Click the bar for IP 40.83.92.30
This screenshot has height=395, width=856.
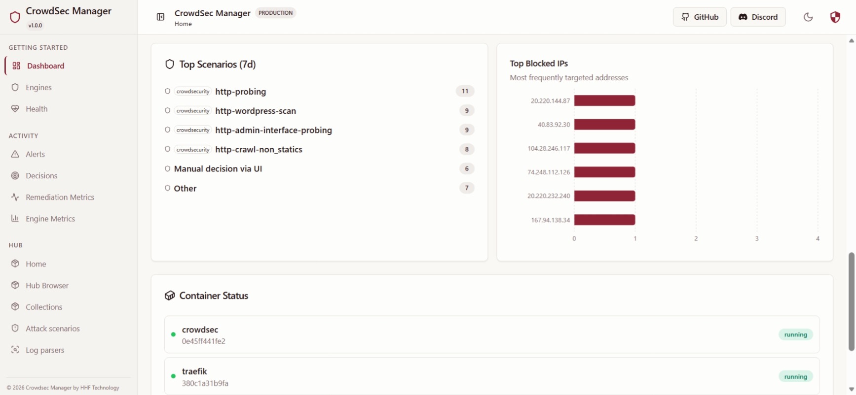click(604, 125)
